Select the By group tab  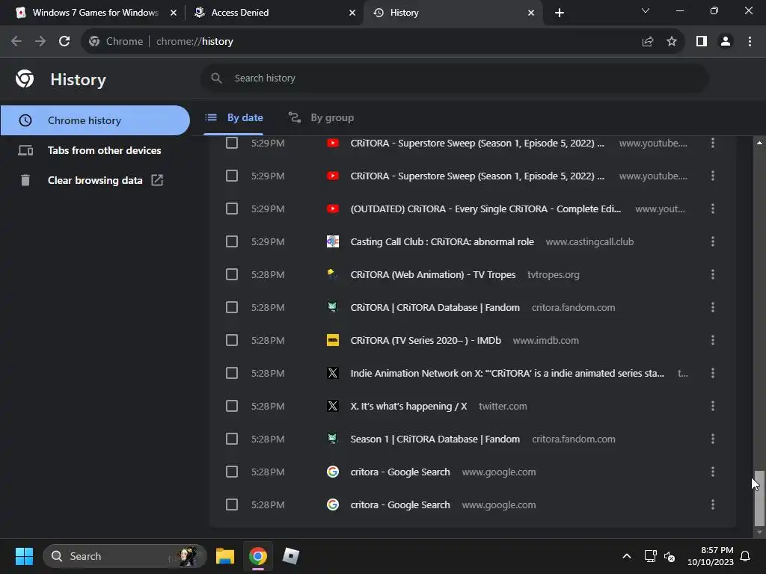(x=321, y=117)
